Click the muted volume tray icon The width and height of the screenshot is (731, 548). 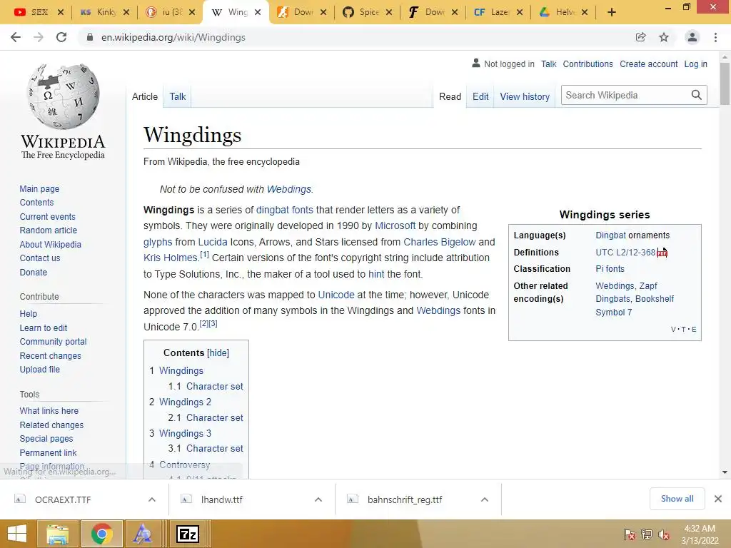click(664, 535)
